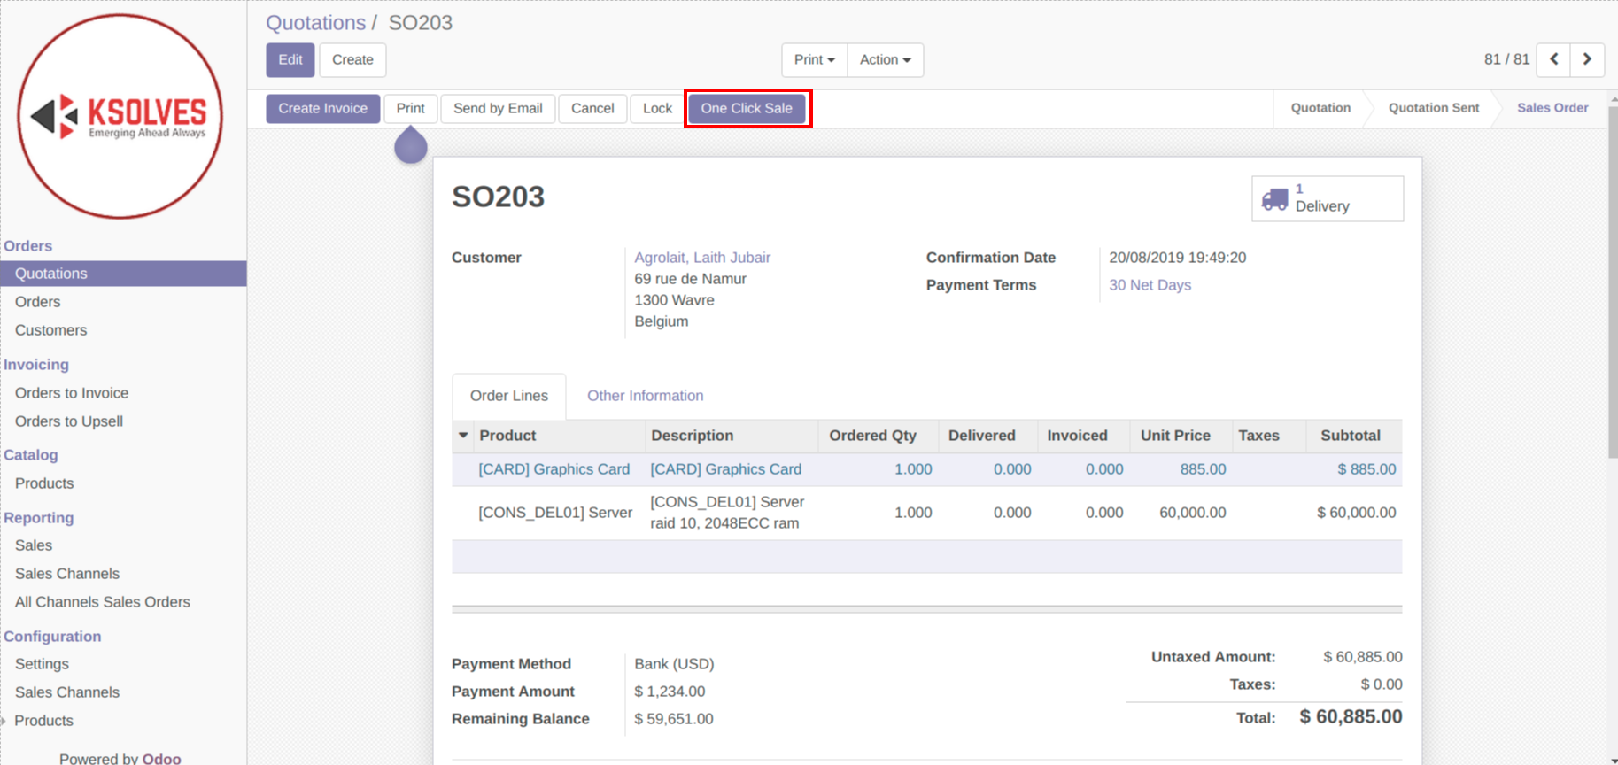Open the 30 Net Days payment term
Viewport: 1618px width, 765px height.
point(1150,285)
